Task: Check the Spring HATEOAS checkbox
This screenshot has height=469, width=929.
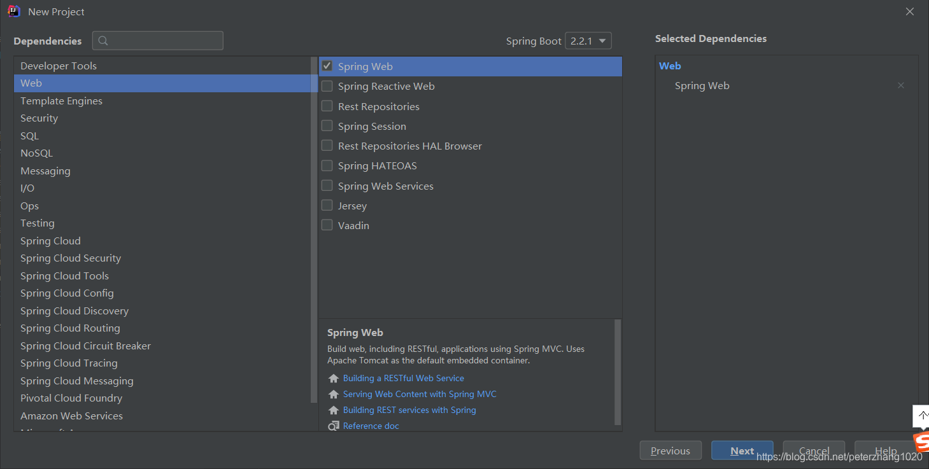Action: (327, 165)
